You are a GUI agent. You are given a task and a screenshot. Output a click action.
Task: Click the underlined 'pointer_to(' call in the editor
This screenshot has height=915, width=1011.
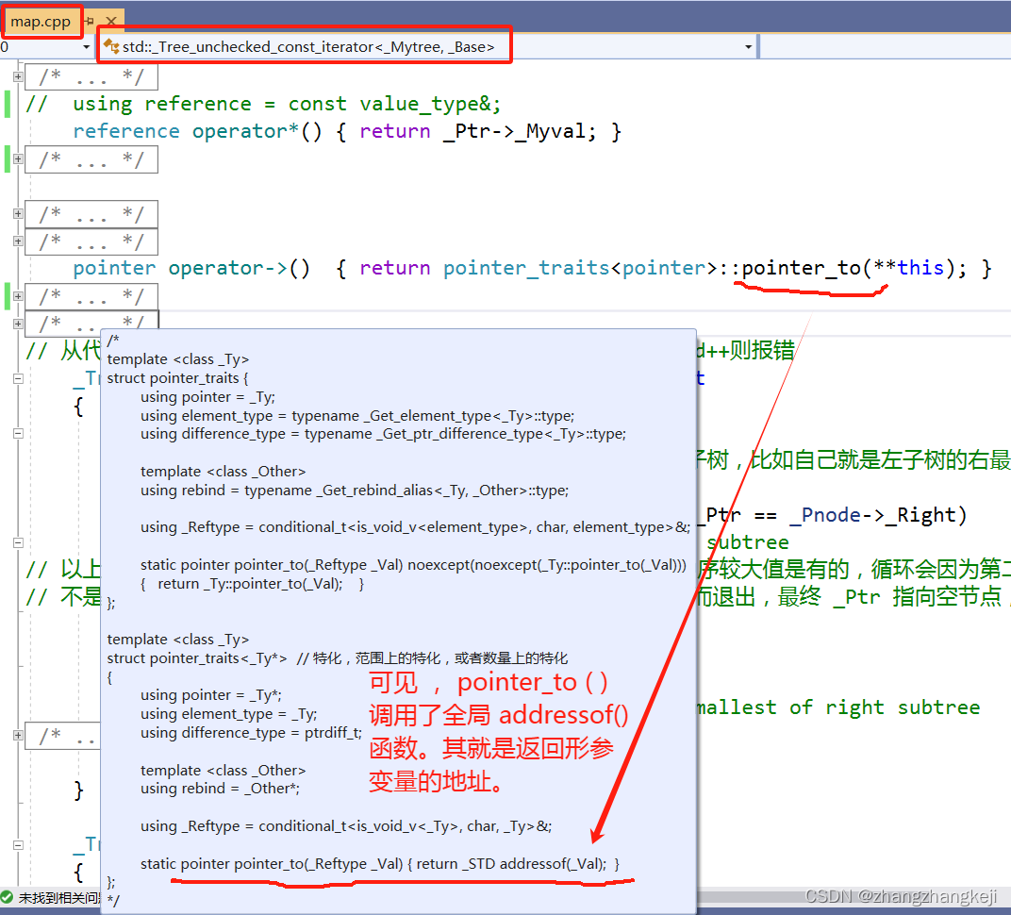[x=806, y=268]
